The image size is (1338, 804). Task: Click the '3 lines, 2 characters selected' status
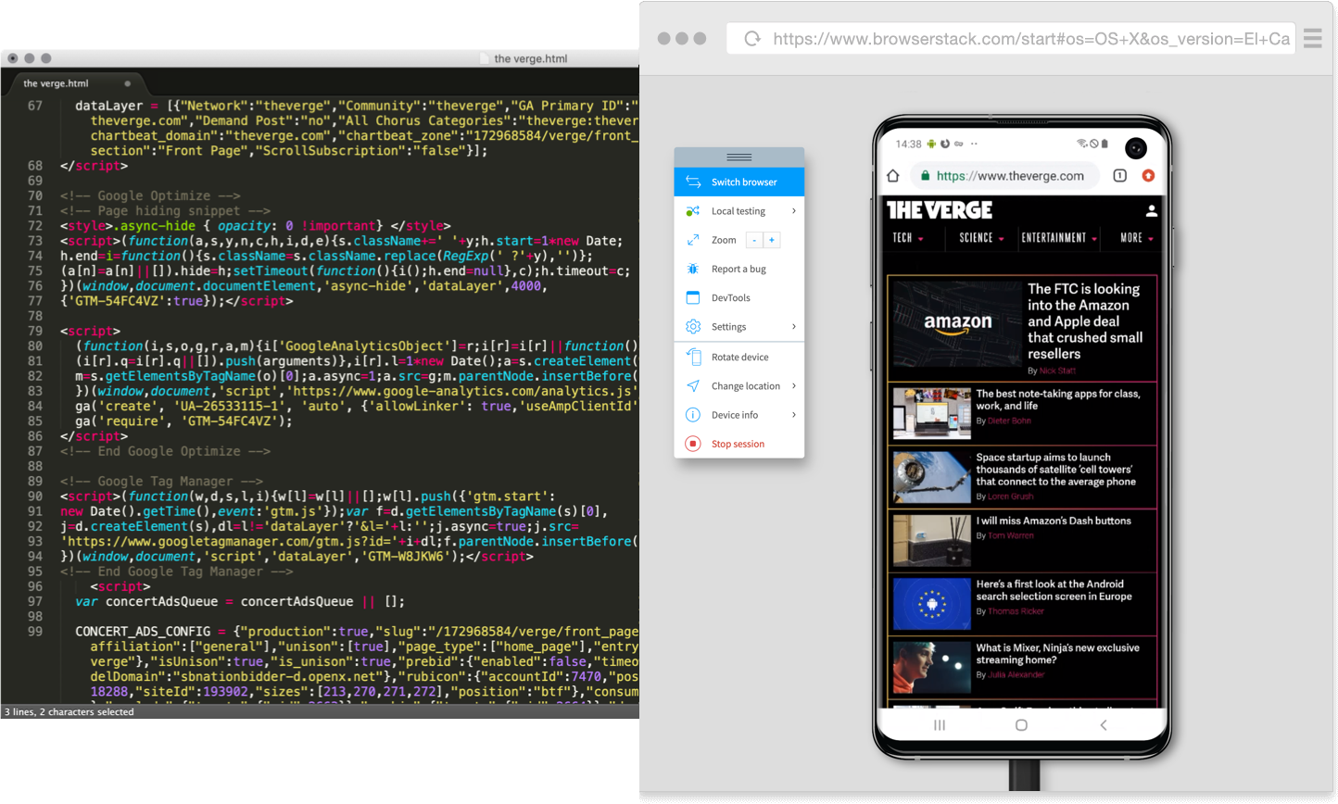pos(69,711)
